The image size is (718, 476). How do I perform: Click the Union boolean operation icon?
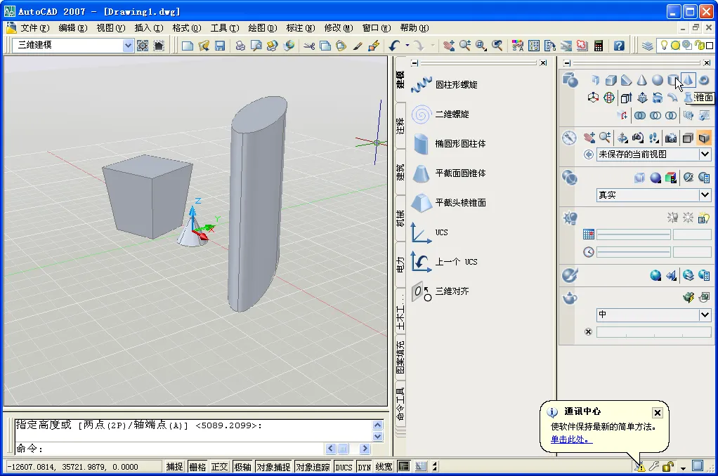tap(641, 115)
